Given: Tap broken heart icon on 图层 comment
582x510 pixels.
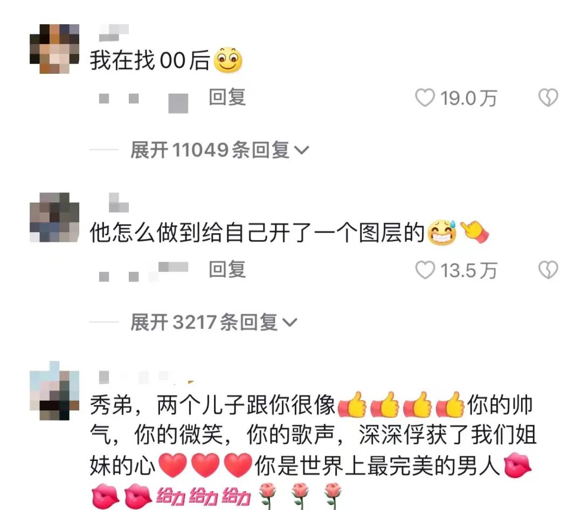Looking at the screenshot, I should coord(548,270).
